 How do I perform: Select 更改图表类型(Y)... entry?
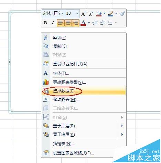click(x=84, y=82)
